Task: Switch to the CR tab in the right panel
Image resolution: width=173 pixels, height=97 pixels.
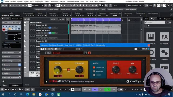Action: click(x=160, y=19)
